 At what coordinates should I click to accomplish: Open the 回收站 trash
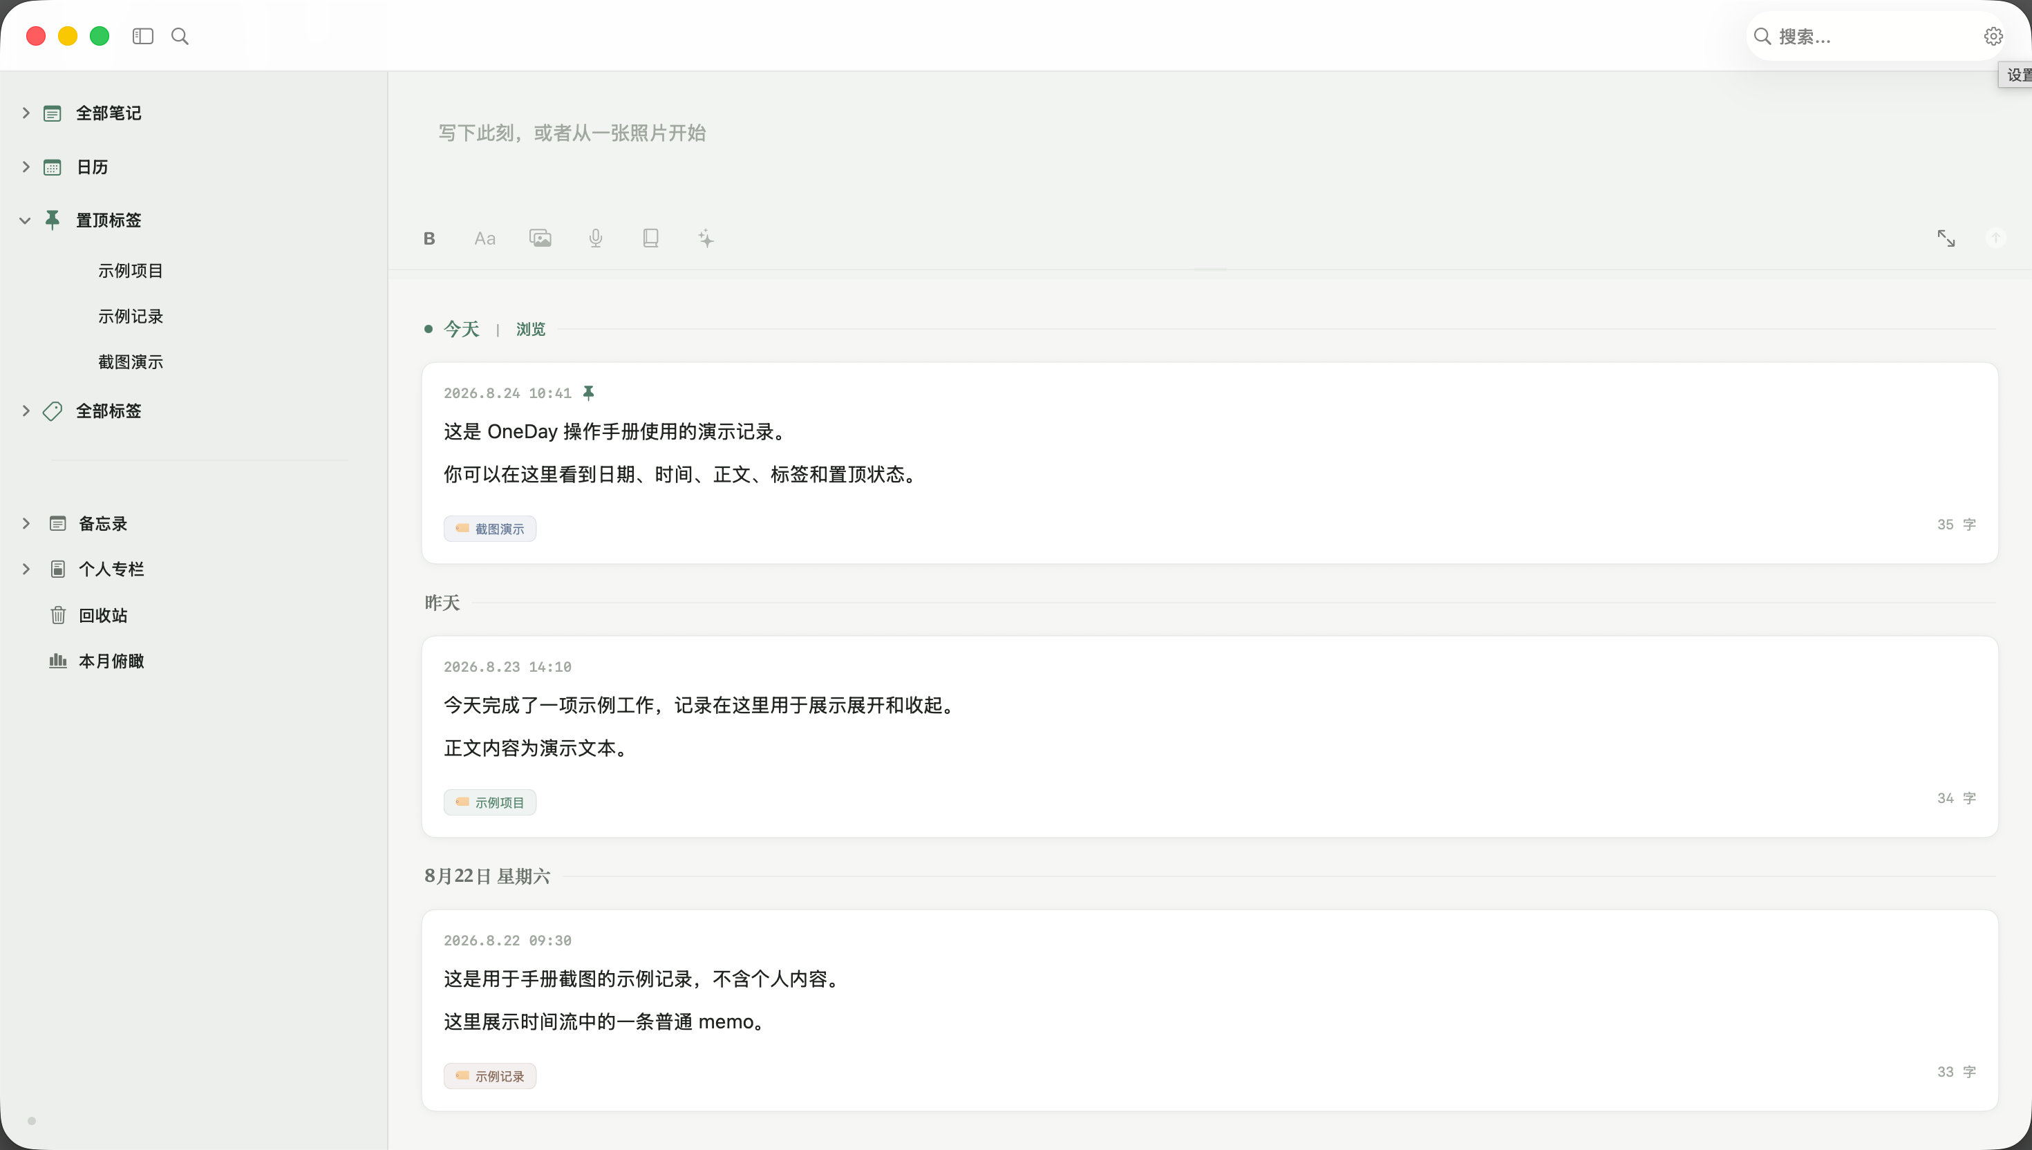[x=103, y=615]
